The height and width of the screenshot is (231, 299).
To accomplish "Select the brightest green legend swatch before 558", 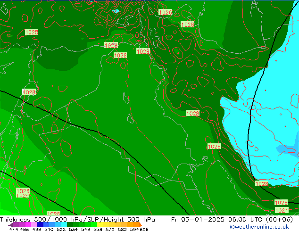I will coord(94,225).
